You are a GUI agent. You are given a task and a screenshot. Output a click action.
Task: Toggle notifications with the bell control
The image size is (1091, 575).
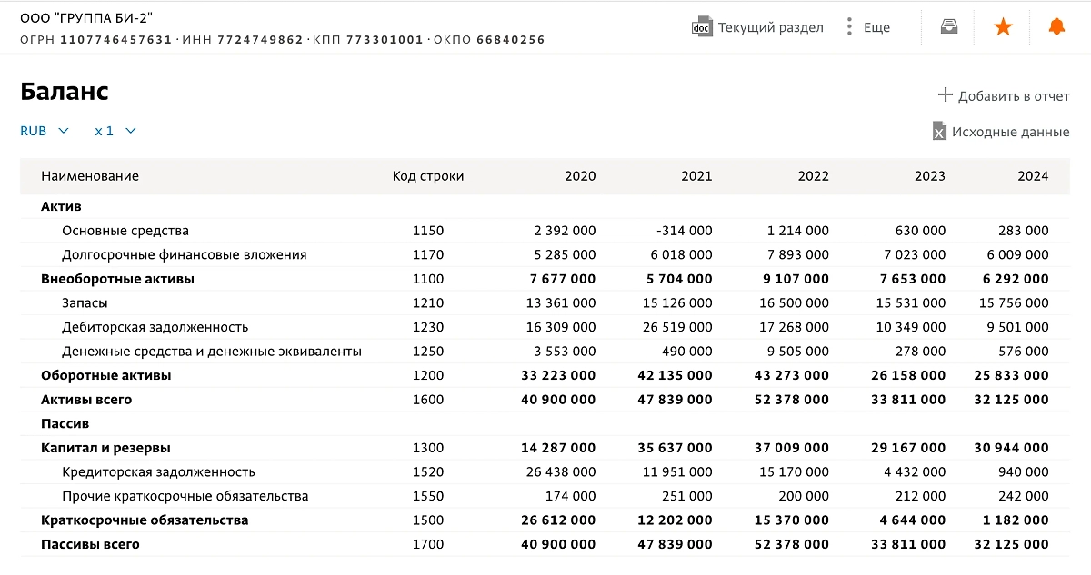[x=1056, y=26]
